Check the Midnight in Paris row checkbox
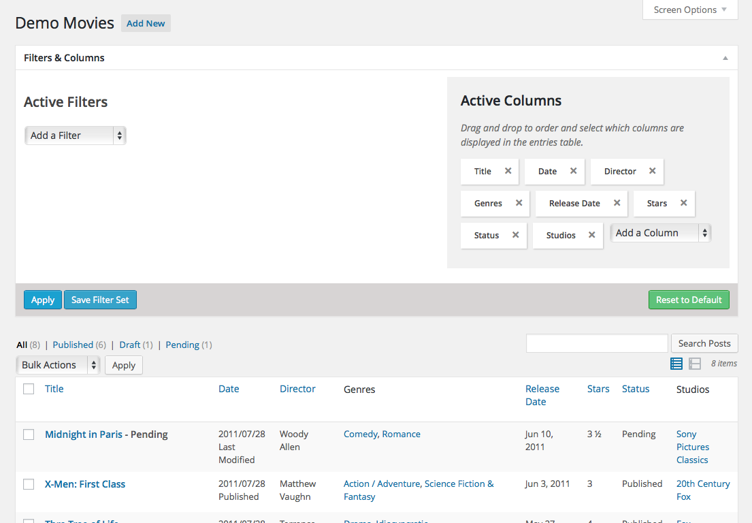 29,434
